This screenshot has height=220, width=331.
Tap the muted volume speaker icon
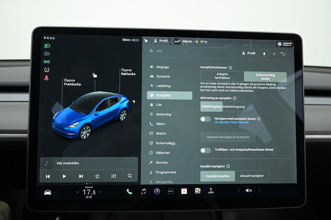click(249, 191)
